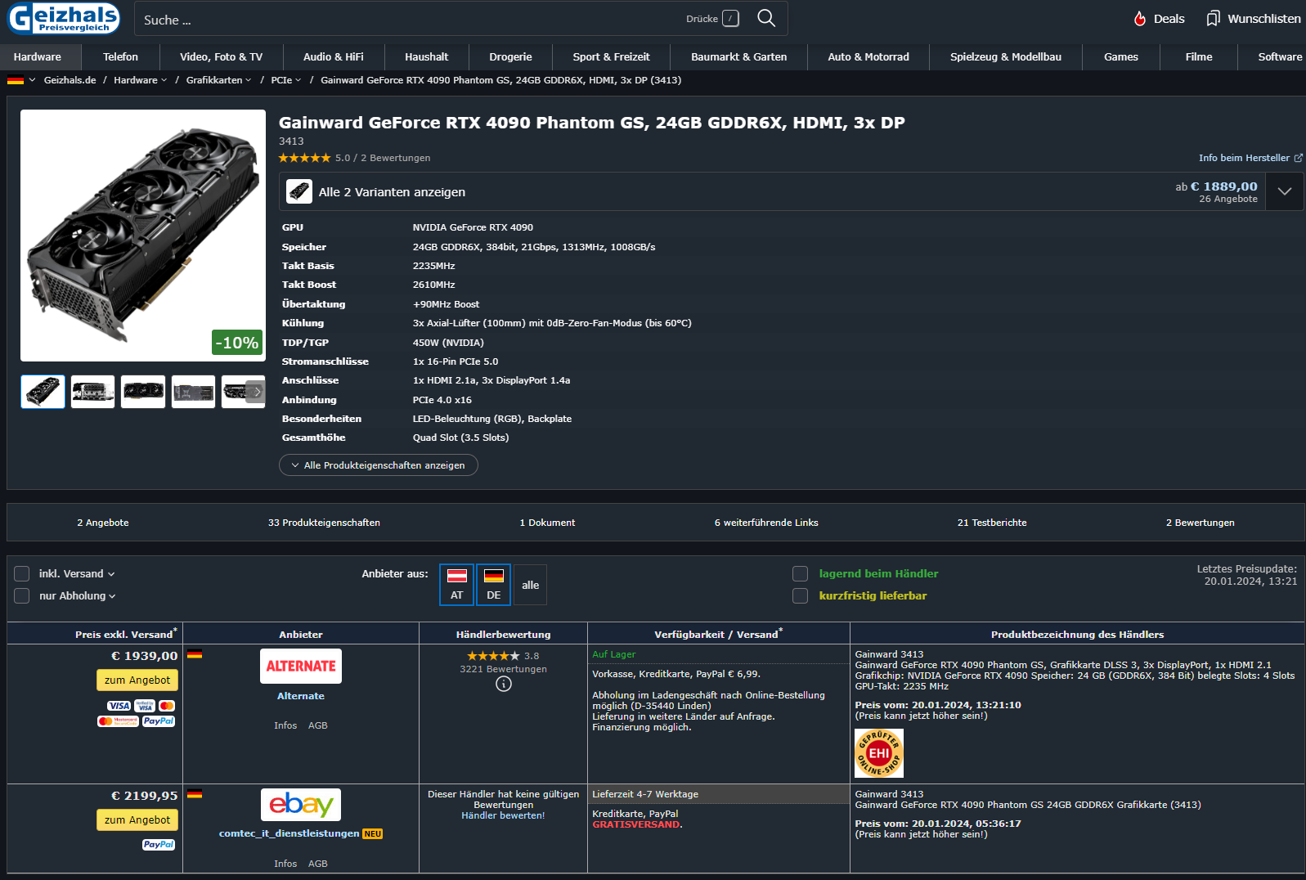Viewport: 1306px width, 880px height.
Task: Click the Alternate star rating 3.8
Action: point(493,656)
